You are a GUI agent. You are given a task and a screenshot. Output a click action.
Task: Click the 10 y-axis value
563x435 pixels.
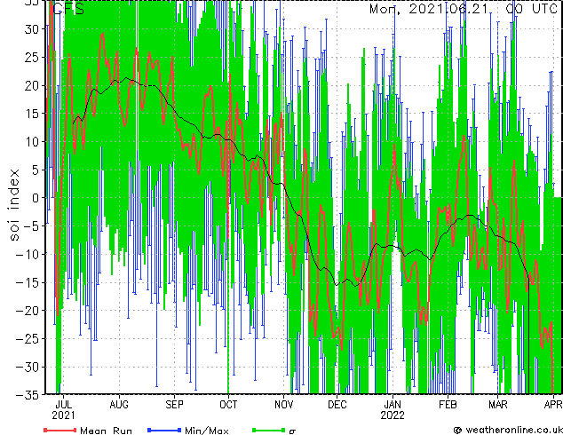click(32, 142)
